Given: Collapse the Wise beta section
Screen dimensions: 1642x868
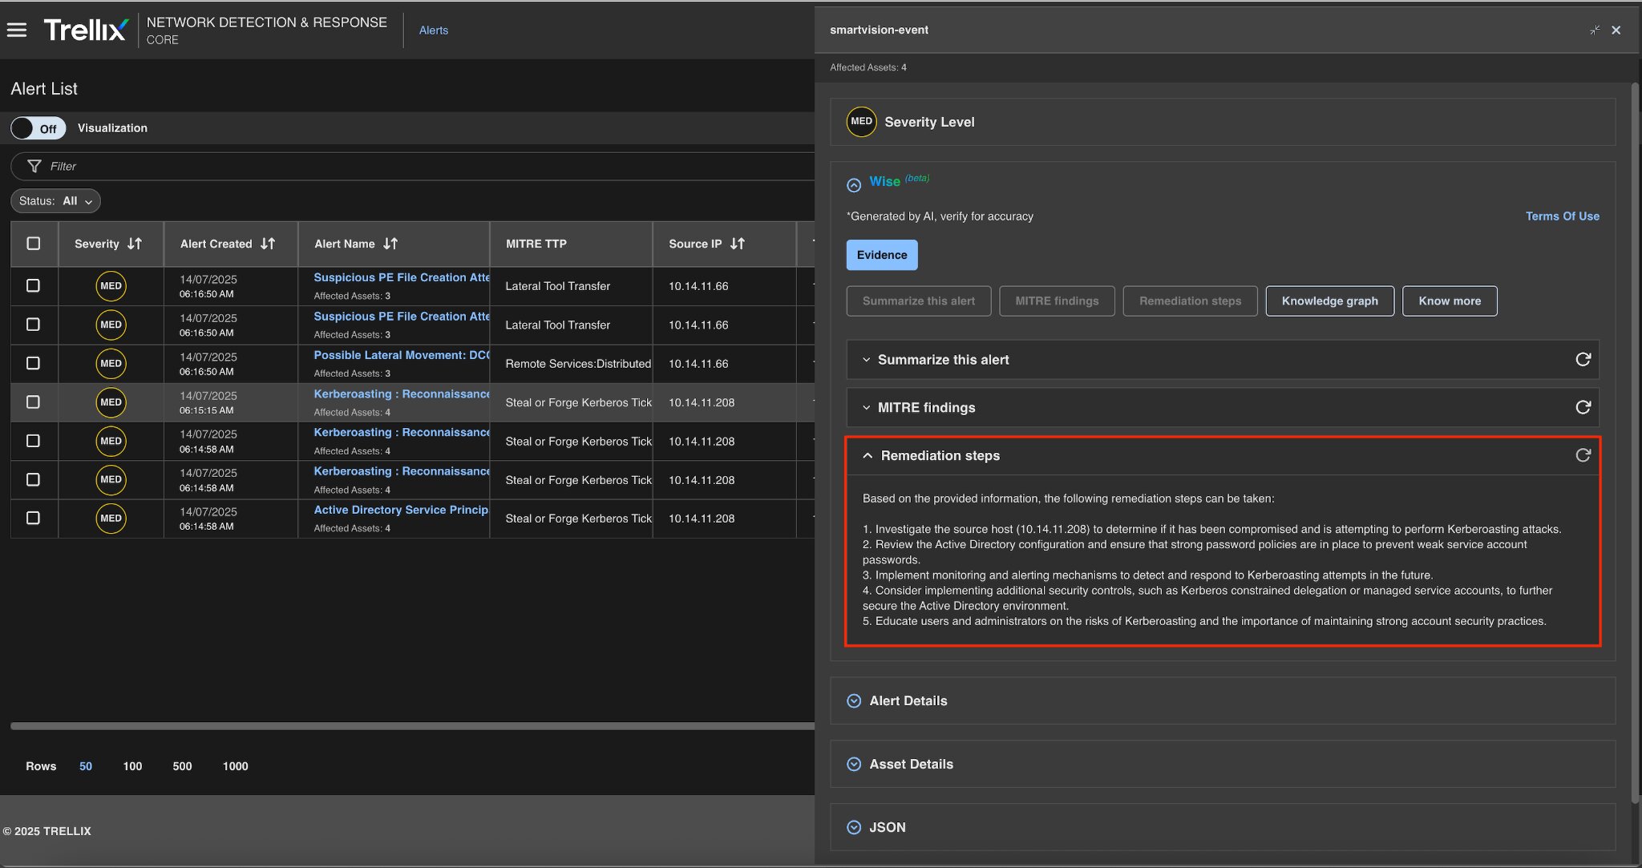Looking at the screenshot, I should click(x=854, y=185).
